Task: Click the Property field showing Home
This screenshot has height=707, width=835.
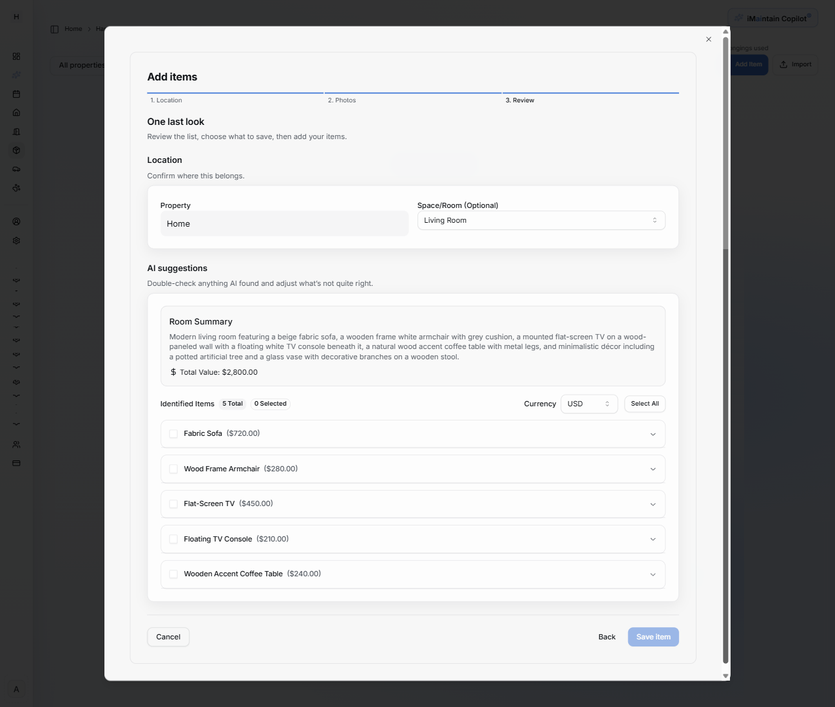Action: pos(284,223)
